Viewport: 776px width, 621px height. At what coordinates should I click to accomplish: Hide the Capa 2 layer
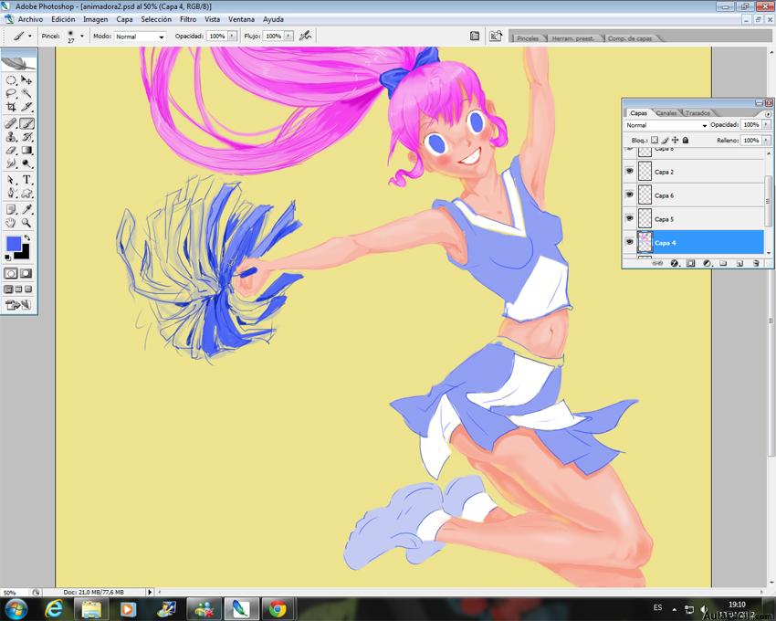tap(630, 171)
